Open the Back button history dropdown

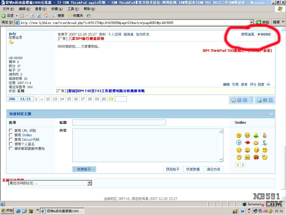[x=17, y=16]
